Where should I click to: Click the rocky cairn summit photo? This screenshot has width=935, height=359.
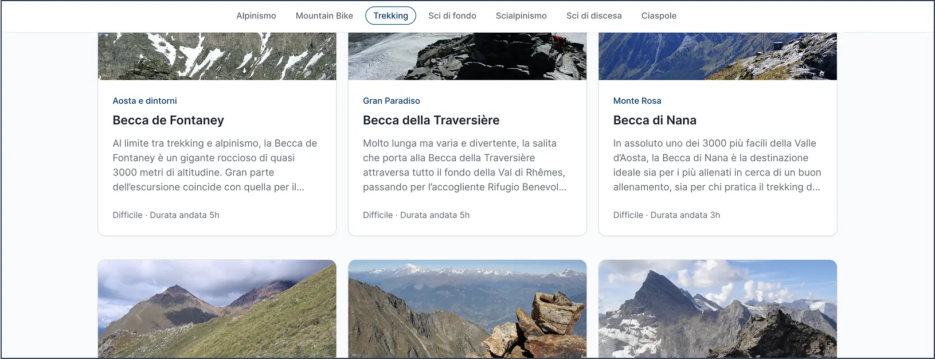(x=467, y=309)
